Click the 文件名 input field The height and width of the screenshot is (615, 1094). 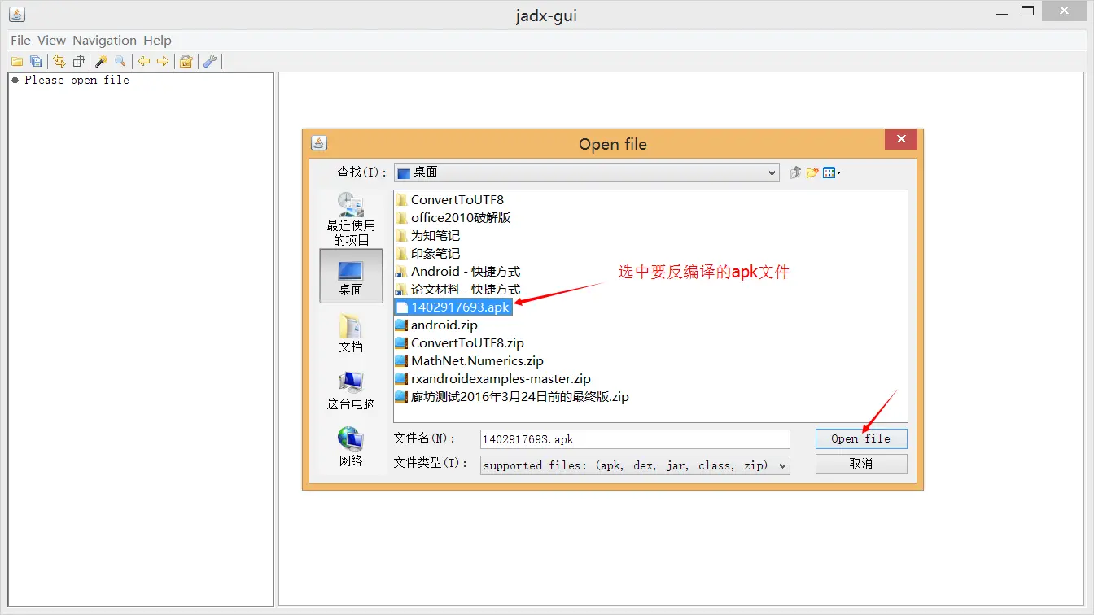coord(635,439)
